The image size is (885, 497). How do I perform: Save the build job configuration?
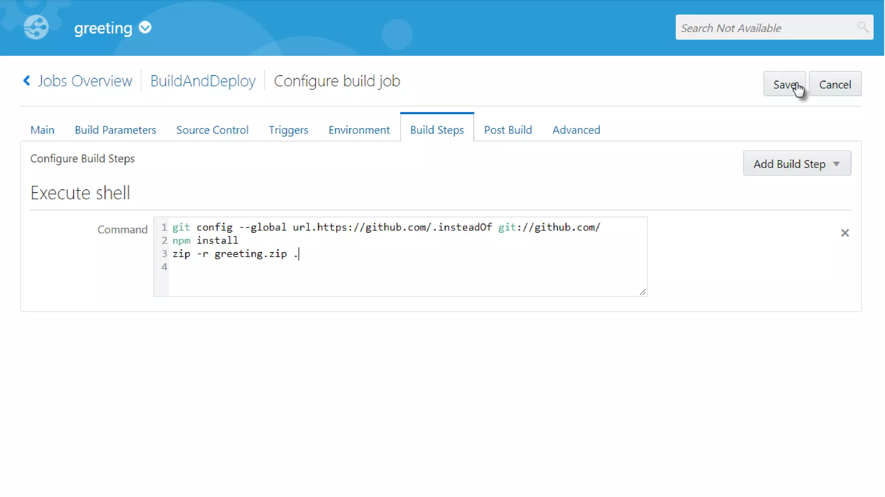[783, 84]
